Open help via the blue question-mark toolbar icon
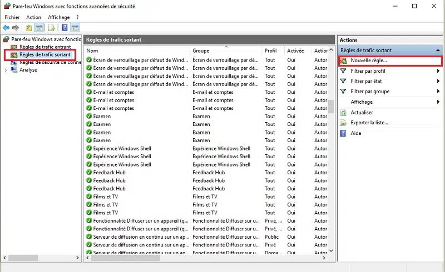Screen dimensions: 445x272 (65, 28)
